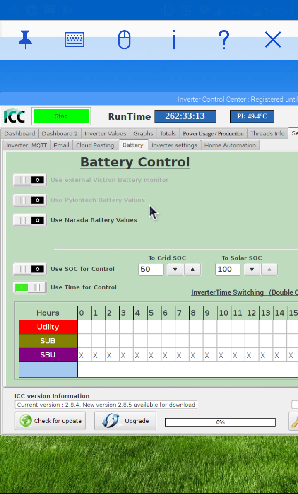
Task: Click the hour 10 column header
Action: point(224,313)
